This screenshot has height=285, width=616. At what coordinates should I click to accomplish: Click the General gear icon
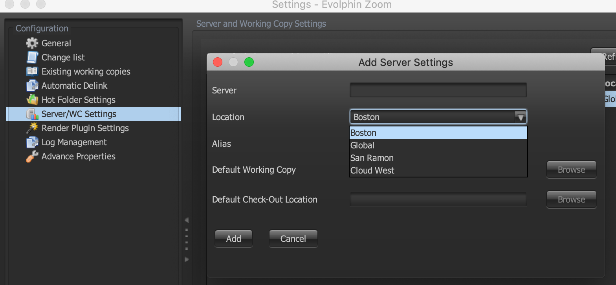32,43
